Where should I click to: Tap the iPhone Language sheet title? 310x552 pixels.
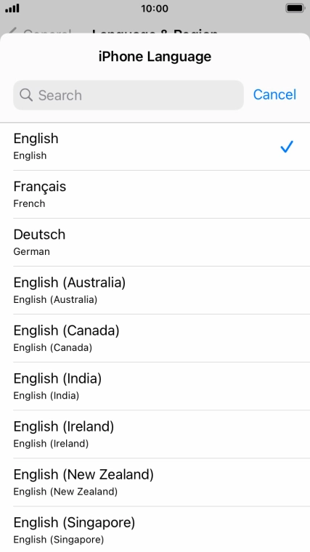pos(155,57)
